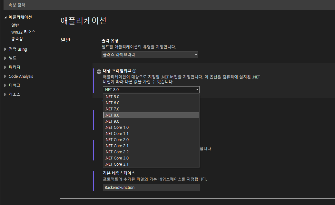Expand the 리소스 section
The image size is (335, 205).
click(5, 94)
